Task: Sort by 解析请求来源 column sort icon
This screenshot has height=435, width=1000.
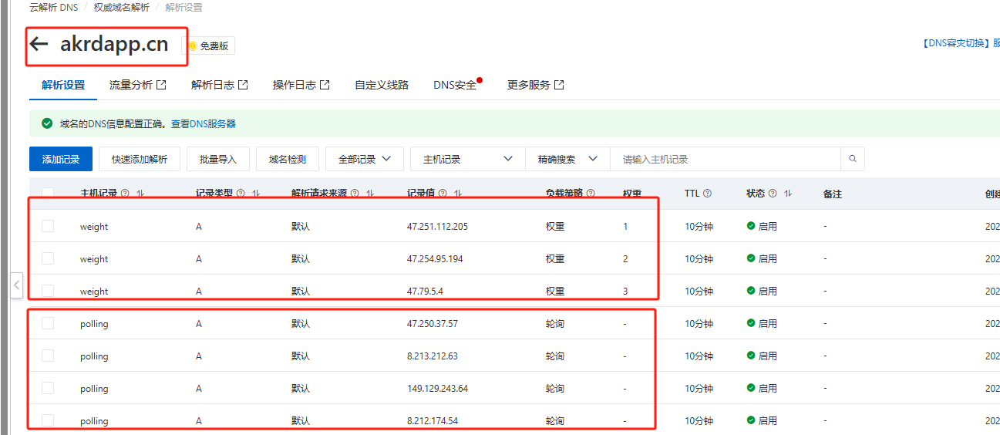Action: click(x=369, y=194)
